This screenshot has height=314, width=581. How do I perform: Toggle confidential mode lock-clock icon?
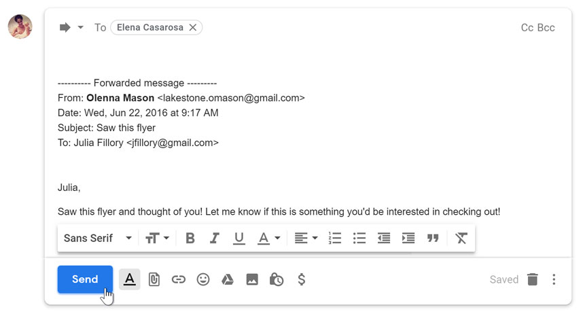(277, 279)
